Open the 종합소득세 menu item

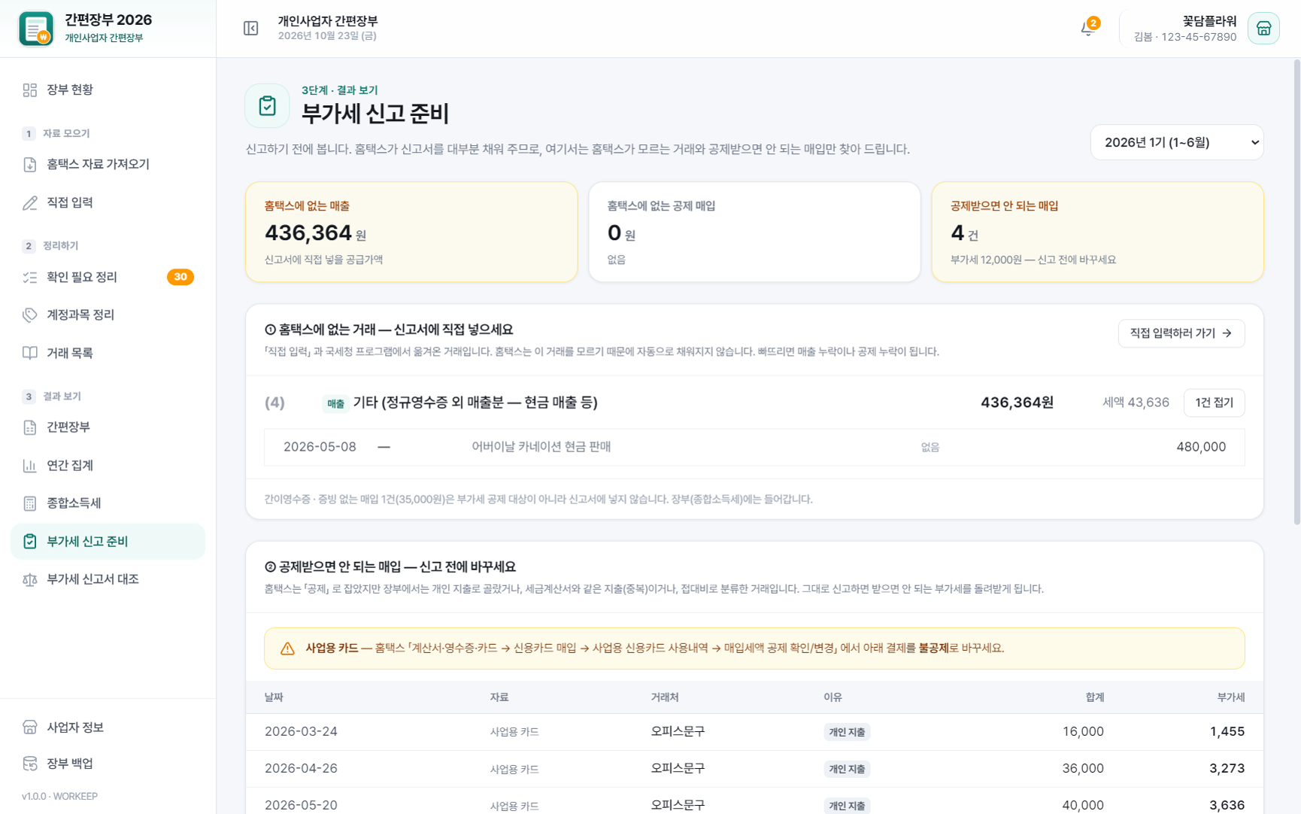click(x=108, y=503)
